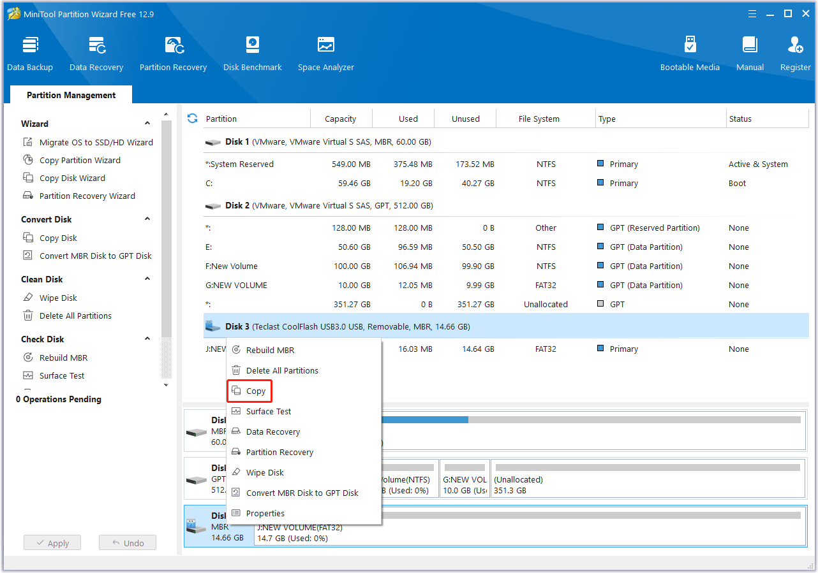Viewport: 818px width, 573px height.
Task: Select Disk 2 header row
Action: (x=506, y=205)
